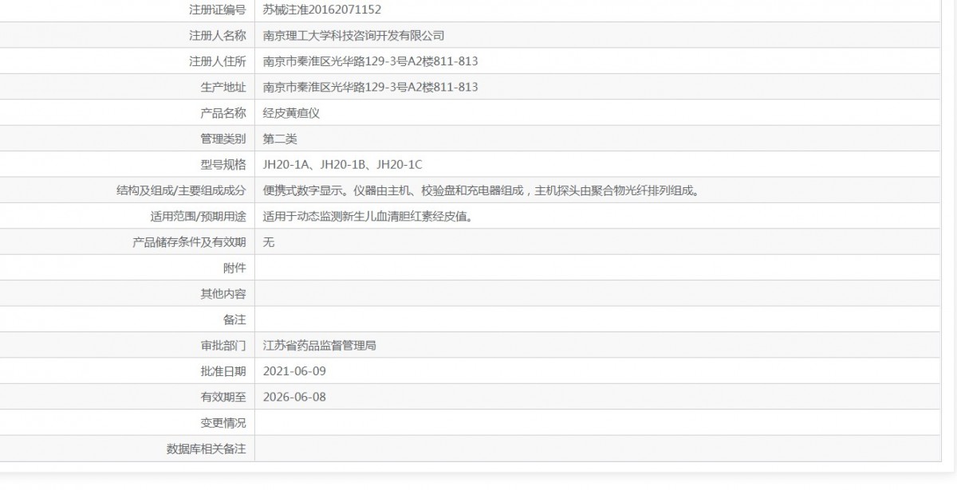The height and width of the screenshot is (490, 957).
Task: Select model value JH20-1A、JH20-1B、JH20-1C
Action: click(343, 165)
